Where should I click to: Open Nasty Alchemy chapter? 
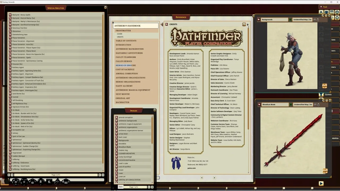(124, 86)
